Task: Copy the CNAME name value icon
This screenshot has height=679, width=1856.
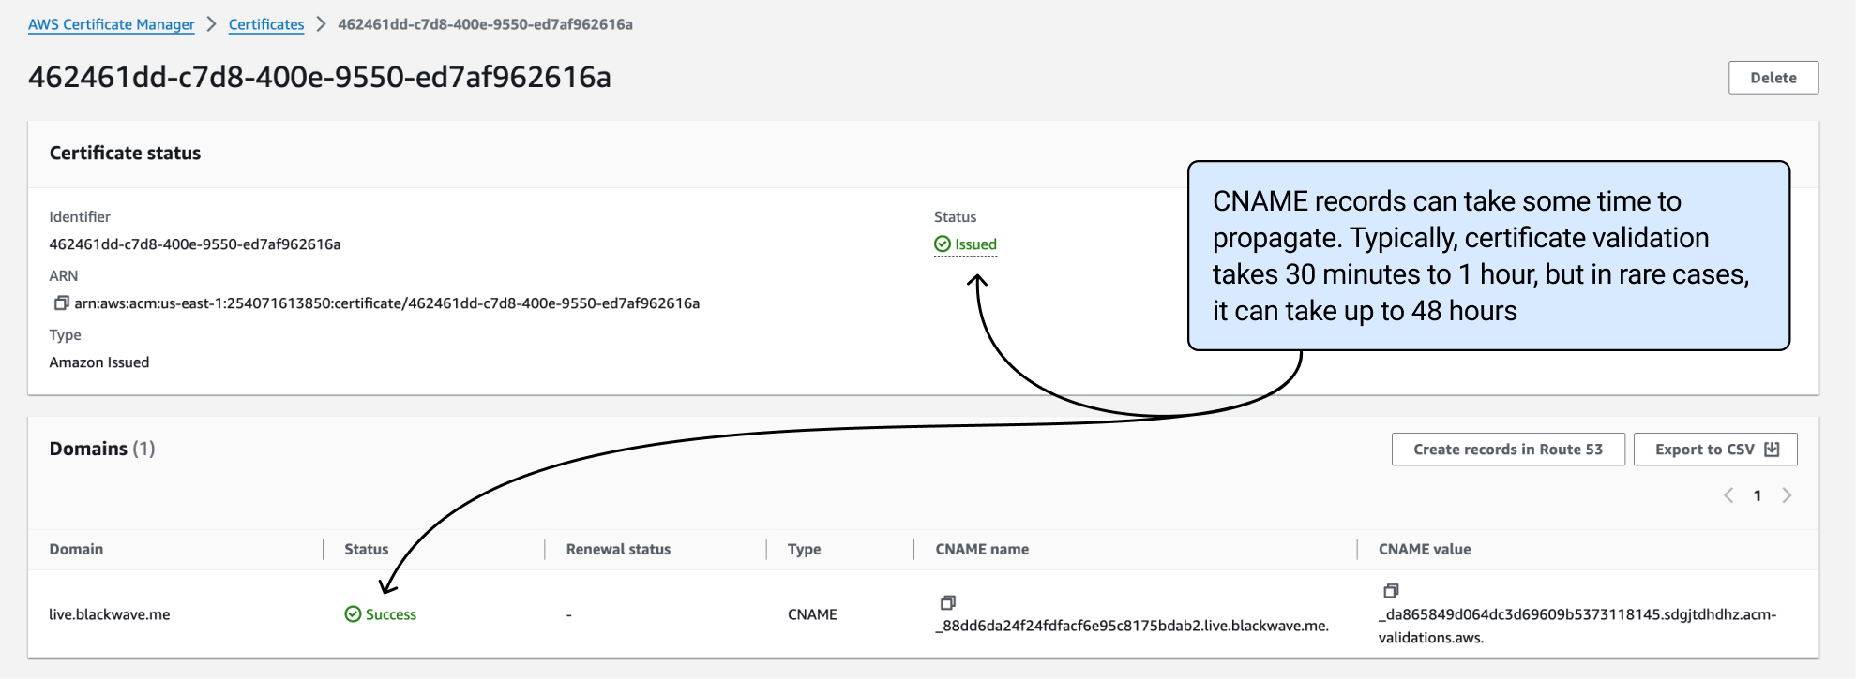Action: pyautogui.click(x=948, y=602)
